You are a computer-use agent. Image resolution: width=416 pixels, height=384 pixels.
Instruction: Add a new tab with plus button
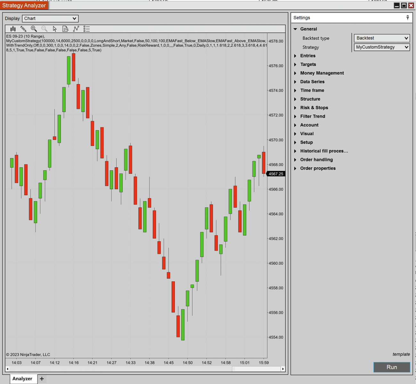pyautogui.click(x=42, y=379)
